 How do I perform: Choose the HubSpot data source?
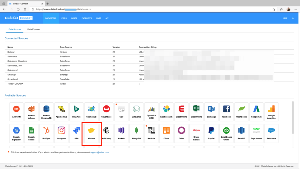[x=46, y=133]
